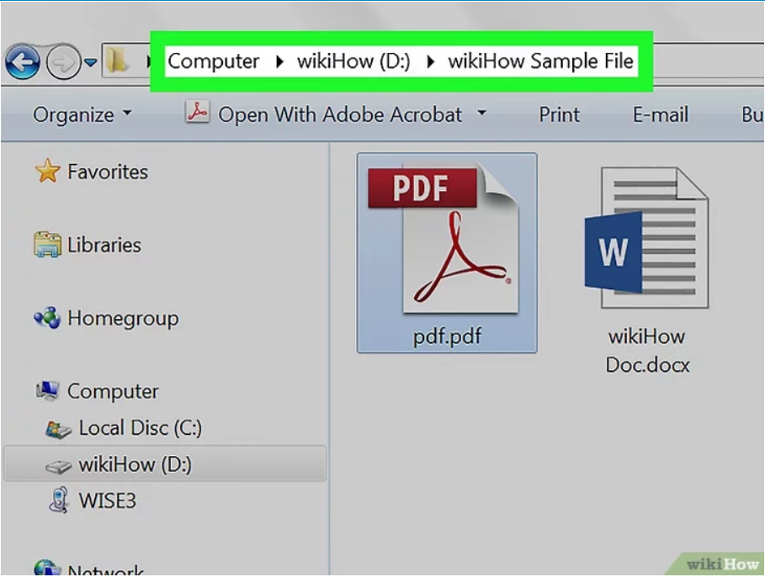765x577 pixels.
Task: Select Computer in navigation pane
Action: [113, 392]
